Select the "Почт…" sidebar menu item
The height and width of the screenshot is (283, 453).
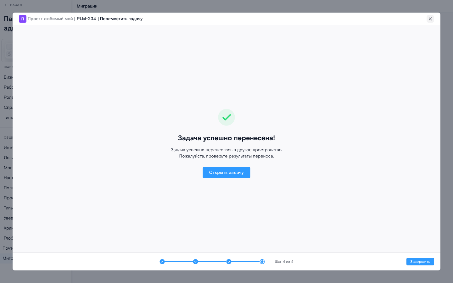pos(7,248)
